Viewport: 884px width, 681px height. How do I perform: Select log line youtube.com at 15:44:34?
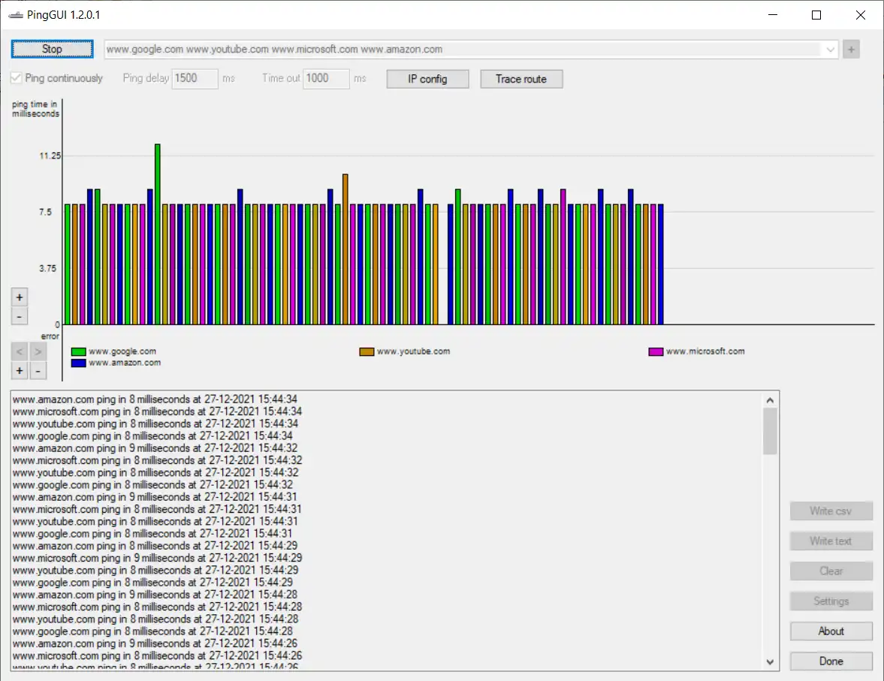coord(155,423)
